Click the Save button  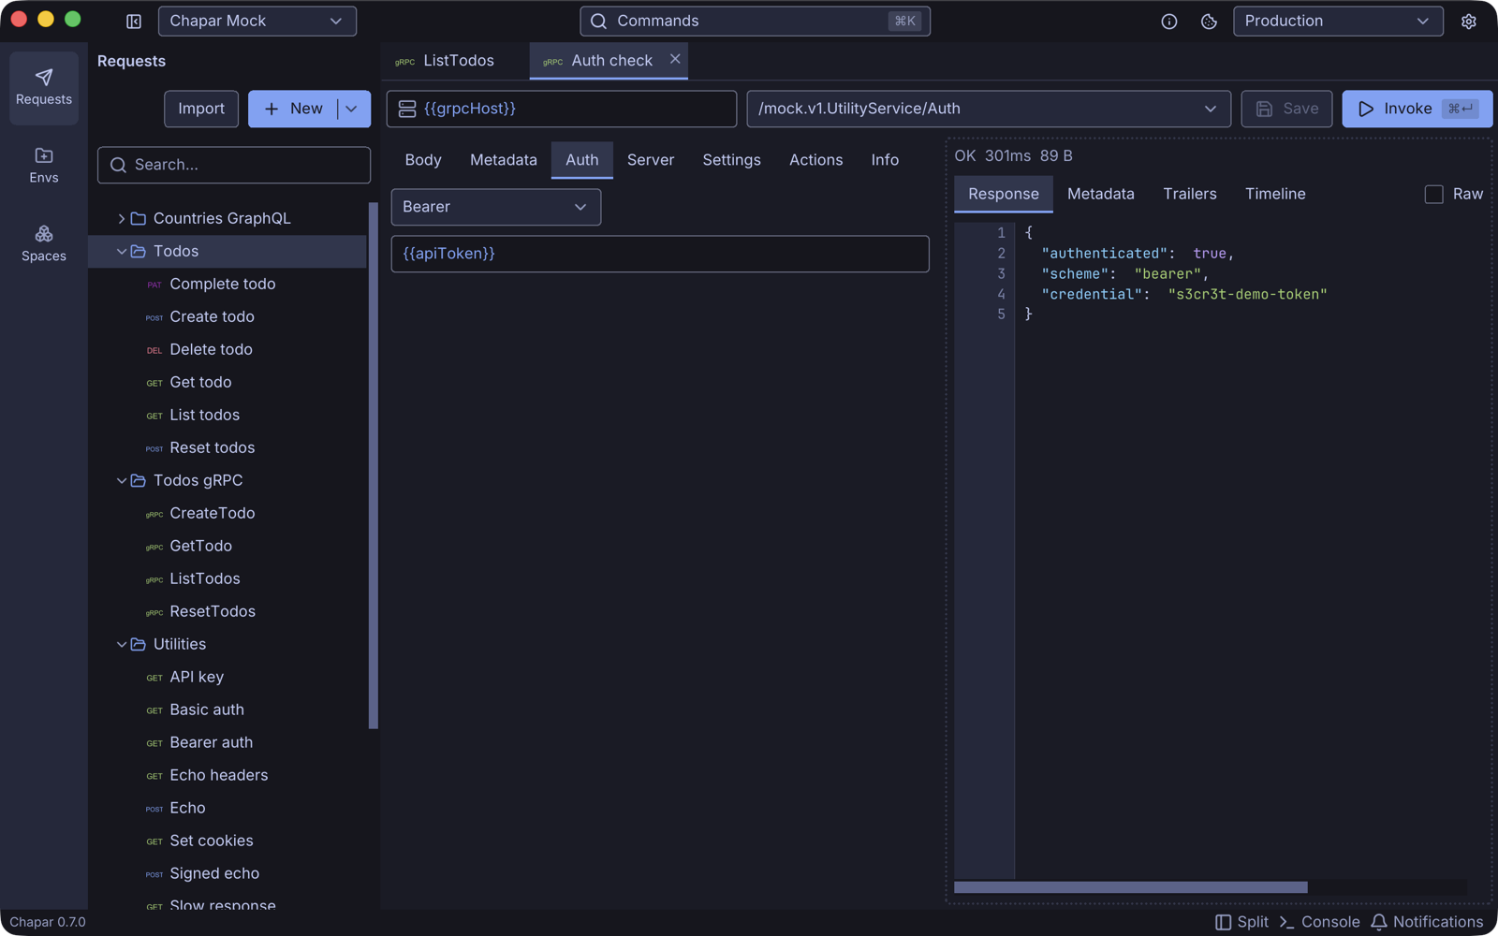click(x=1286, y=109)
